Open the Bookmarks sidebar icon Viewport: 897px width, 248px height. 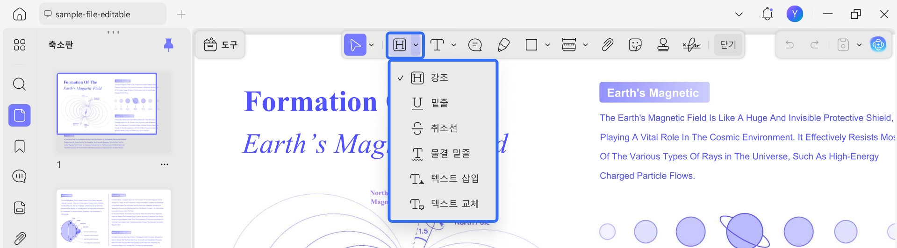click(20, 146)
